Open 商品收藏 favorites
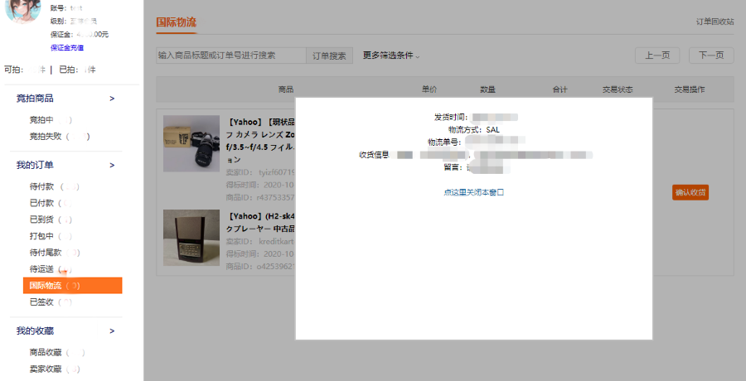The height and width of the screenshot is (381, 746). click(46, 353)
